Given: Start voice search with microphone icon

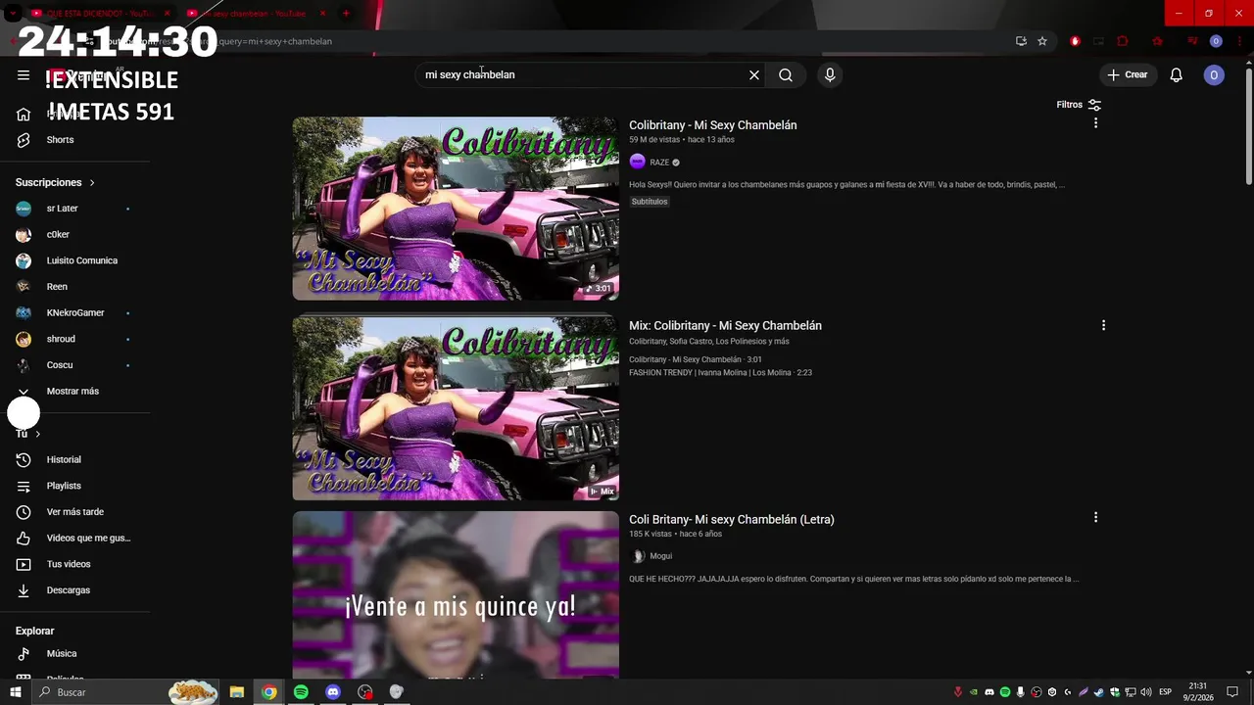Looking at the screenshot, I should tap(830, 74).
